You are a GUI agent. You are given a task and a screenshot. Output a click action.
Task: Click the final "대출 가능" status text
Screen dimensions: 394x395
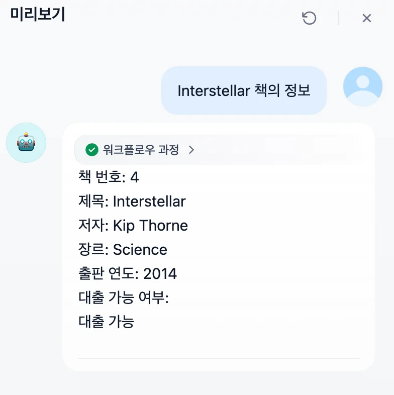click(x=107, y=322)
